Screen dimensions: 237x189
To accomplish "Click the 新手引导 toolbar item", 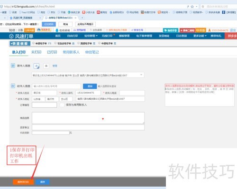I will 137,30.
